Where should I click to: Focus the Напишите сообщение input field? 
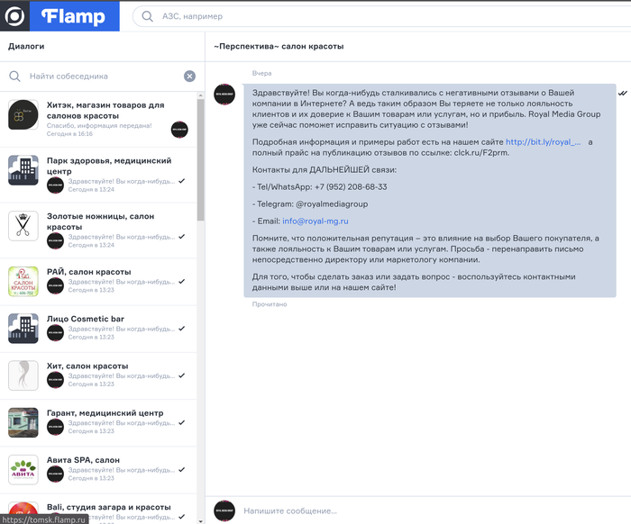[434, 510]
